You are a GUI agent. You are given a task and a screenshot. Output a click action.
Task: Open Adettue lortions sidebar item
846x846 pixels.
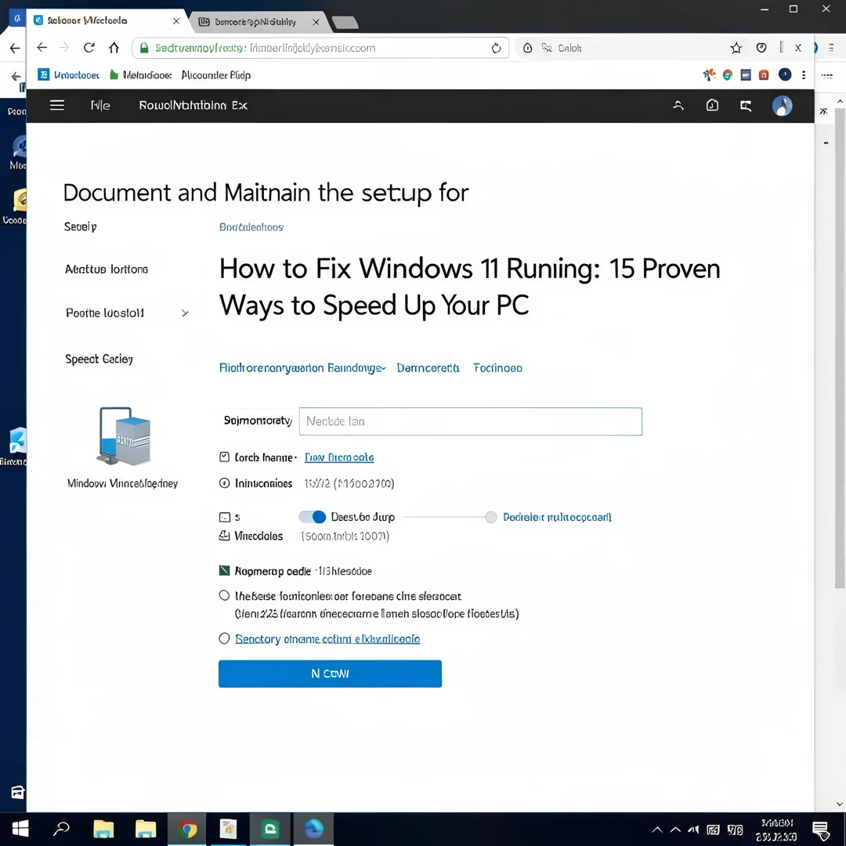pos(107,269)
